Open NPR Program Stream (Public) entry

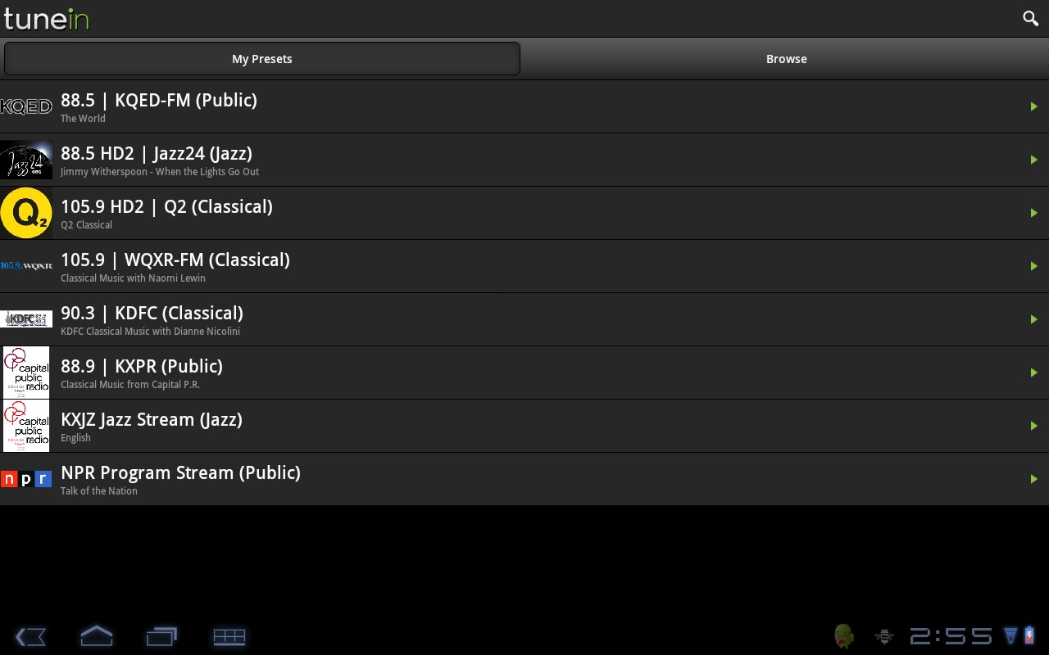click(x=524, y=479)
